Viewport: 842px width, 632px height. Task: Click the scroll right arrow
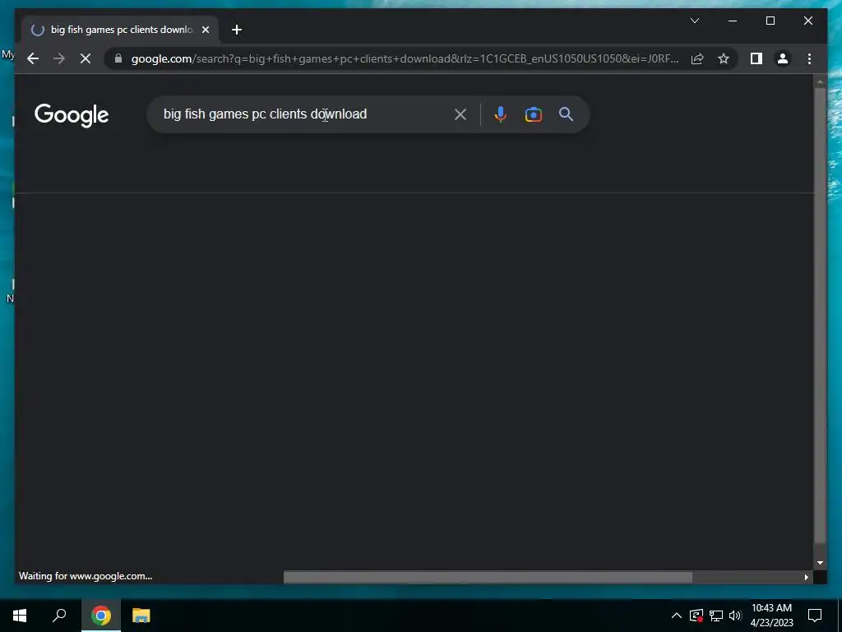coord(806,577)
